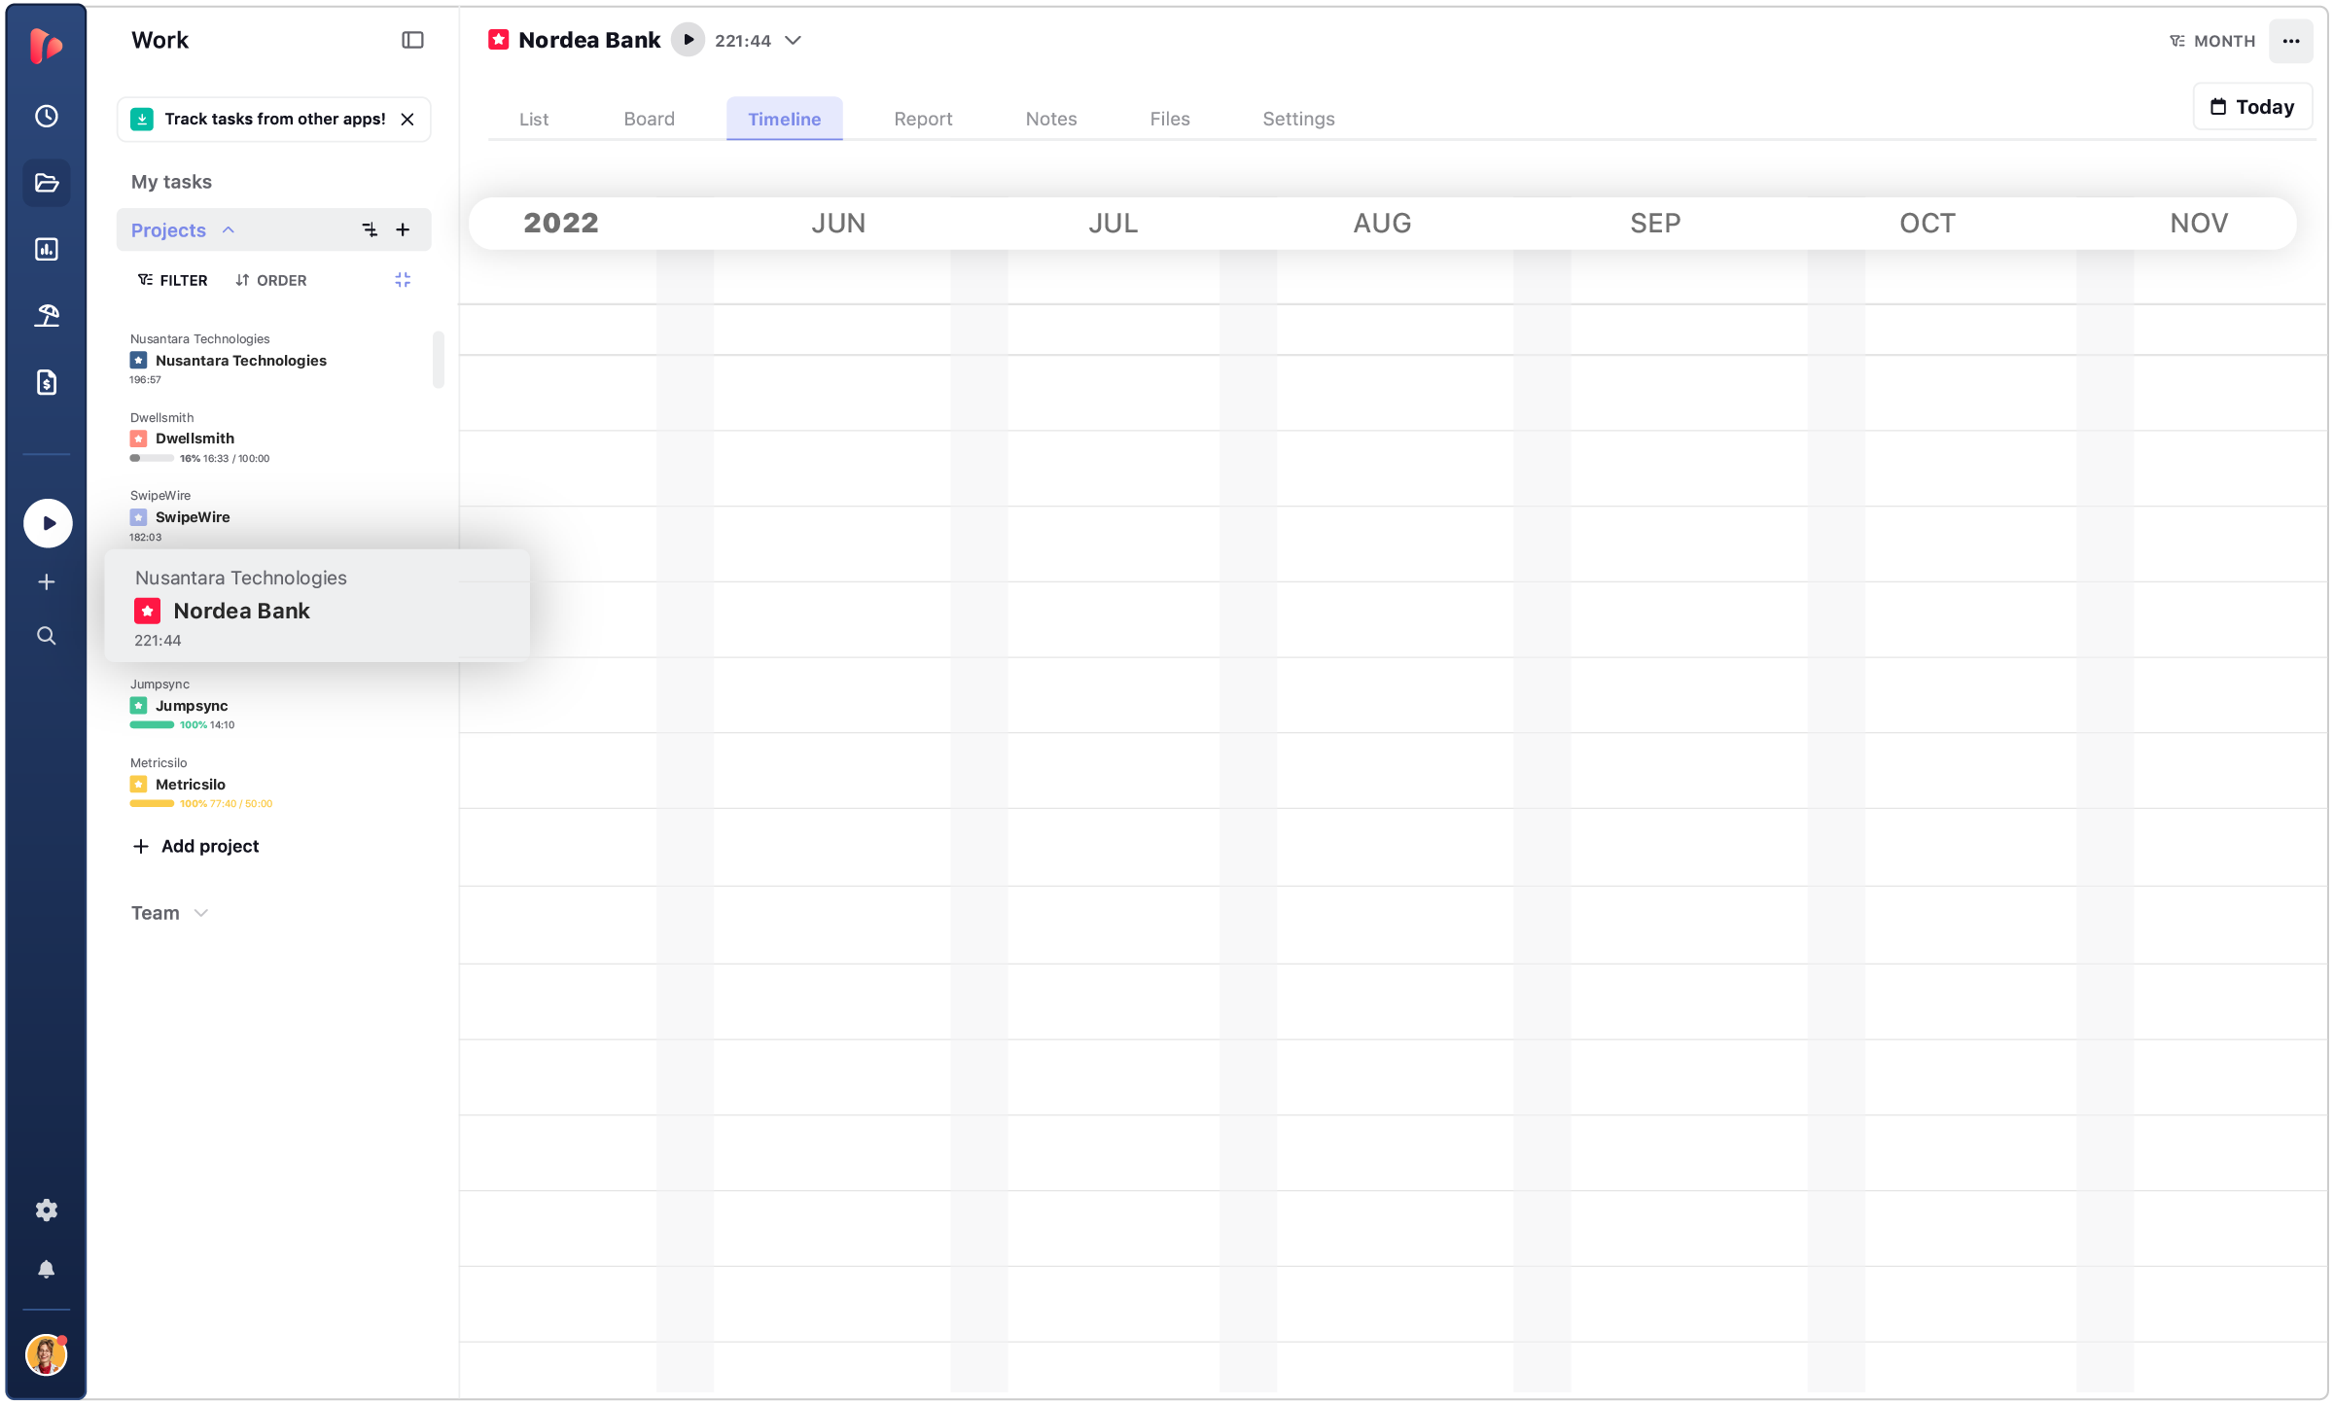Open the time tracking clock icon
This screenshot has width=2334, height=1404.
pos(46,116)
